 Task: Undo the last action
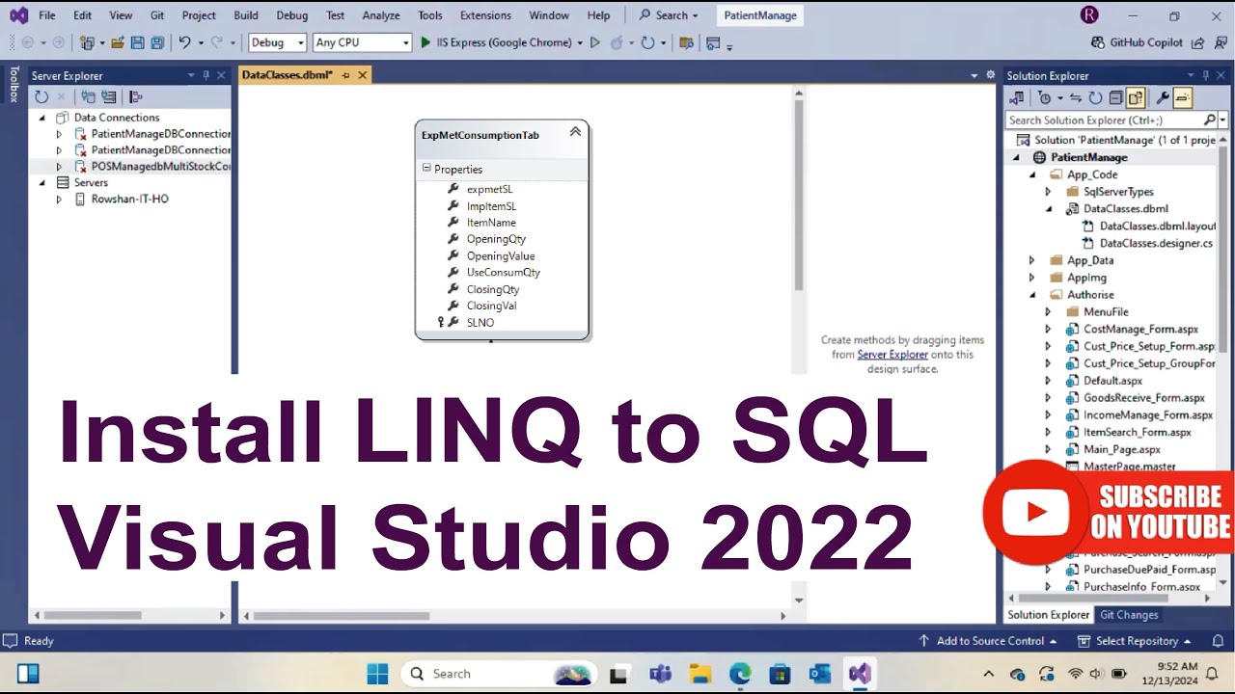coord(183,42)
